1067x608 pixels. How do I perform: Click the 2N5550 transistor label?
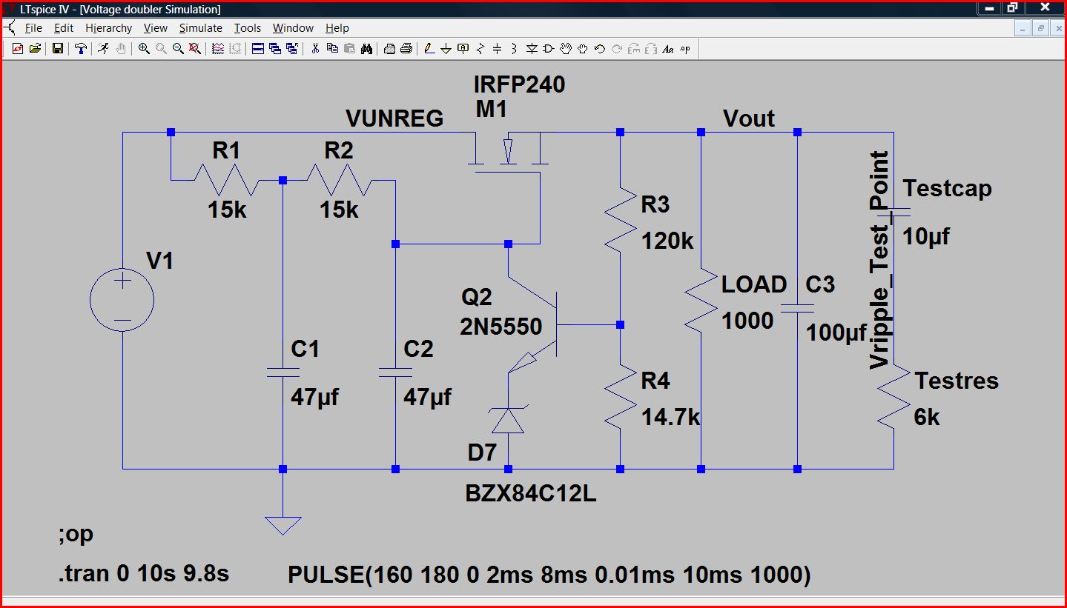click(501, 326)
